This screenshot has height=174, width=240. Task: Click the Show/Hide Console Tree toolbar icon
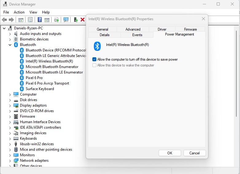[x=21, y=20]
